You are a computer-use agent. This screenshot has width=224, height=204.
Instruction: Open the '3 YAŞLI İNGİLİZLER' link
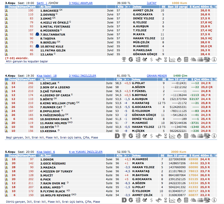(x=82, y=76)
